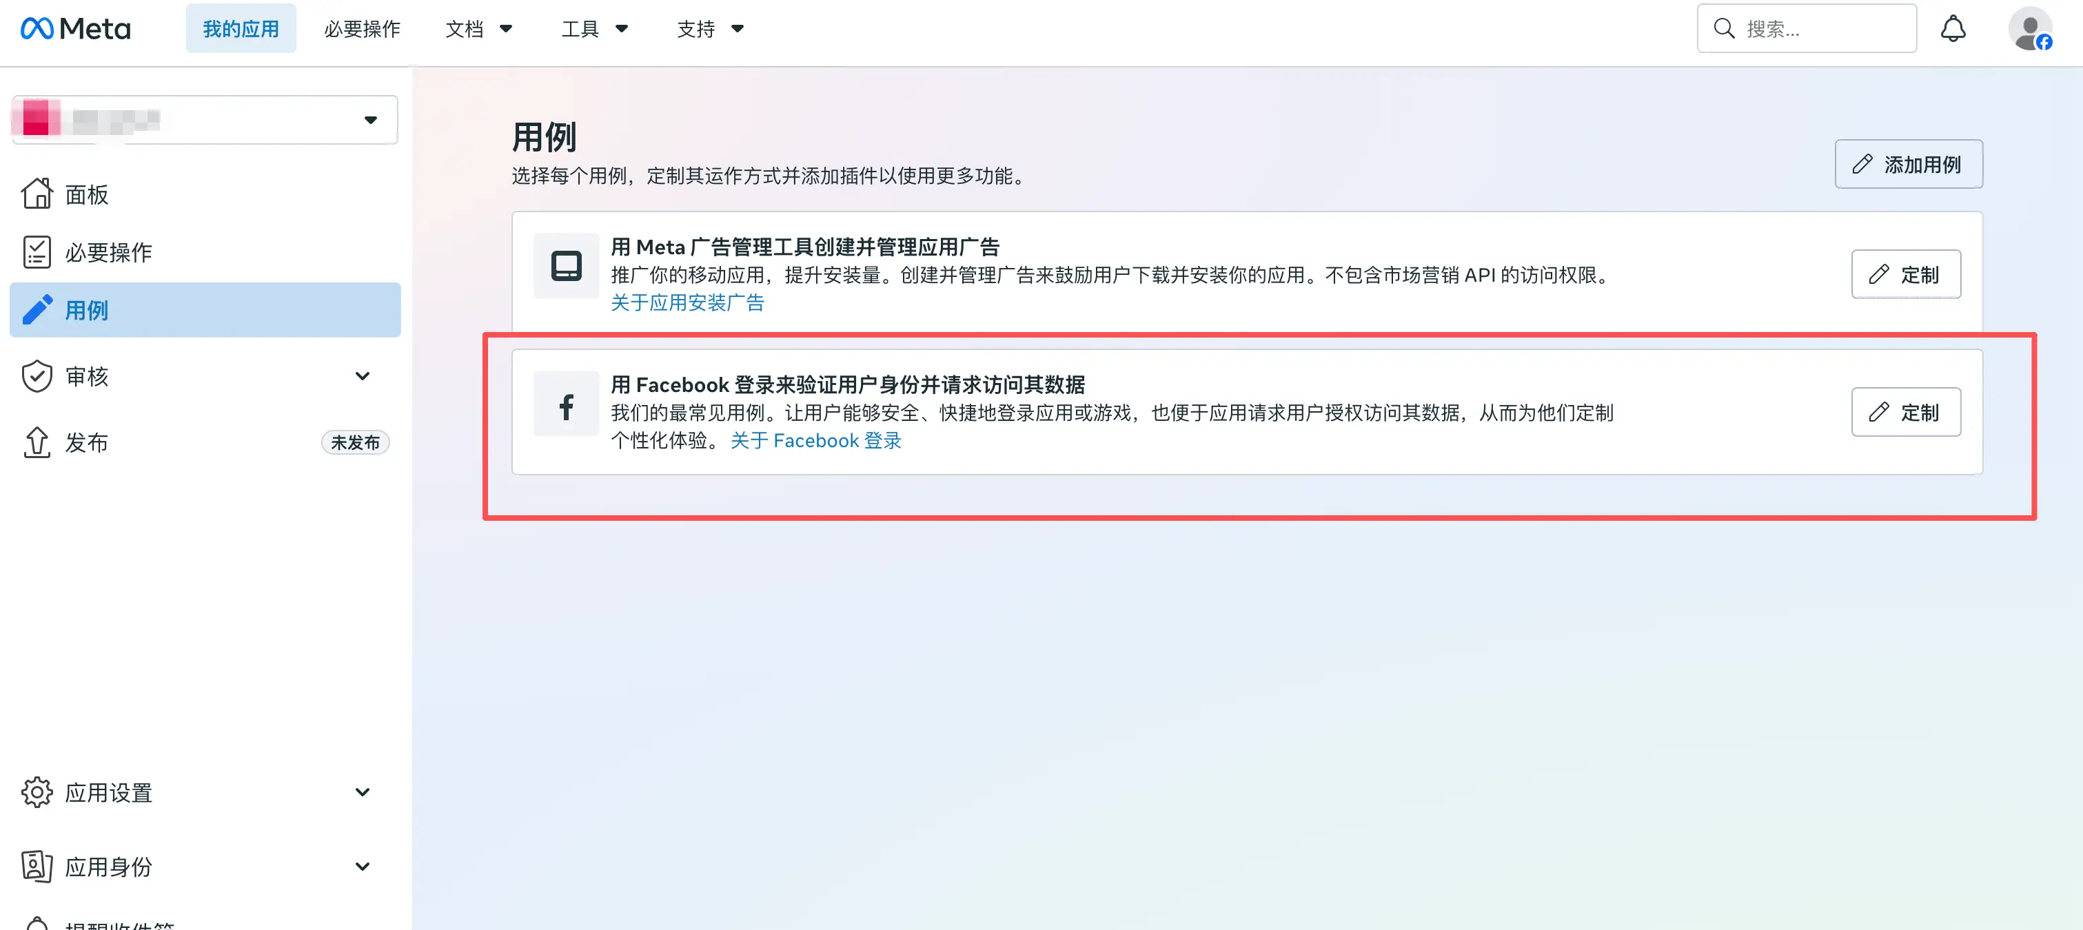Open 必要操作 in the top navigation
The image size is (2083, 930).
point(363,29)
